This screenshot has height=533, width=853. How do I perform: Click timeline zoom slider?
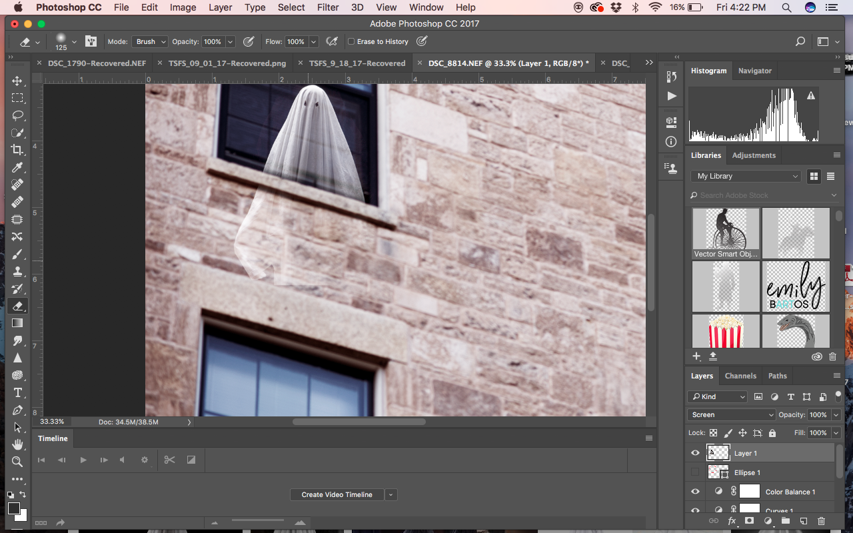pyautogui.click(x=257, y=521)
